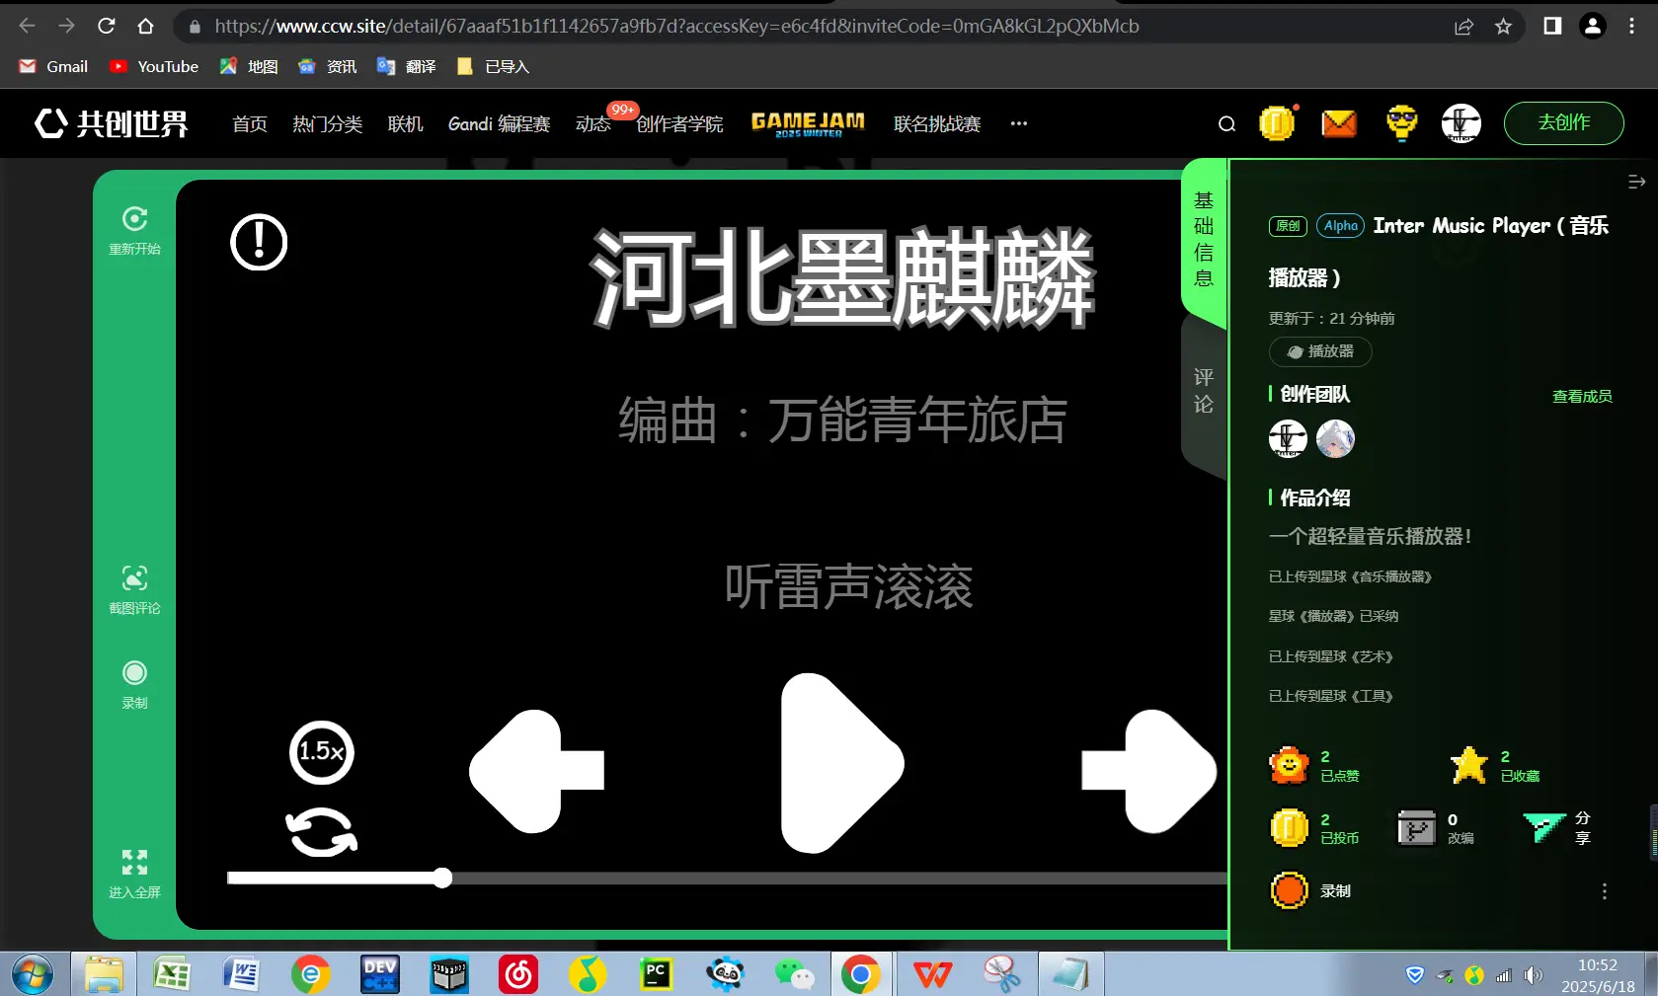Viewport: 1658px width, 996px height.
Task: Open first team member avatar
Action: [1288, 438]
